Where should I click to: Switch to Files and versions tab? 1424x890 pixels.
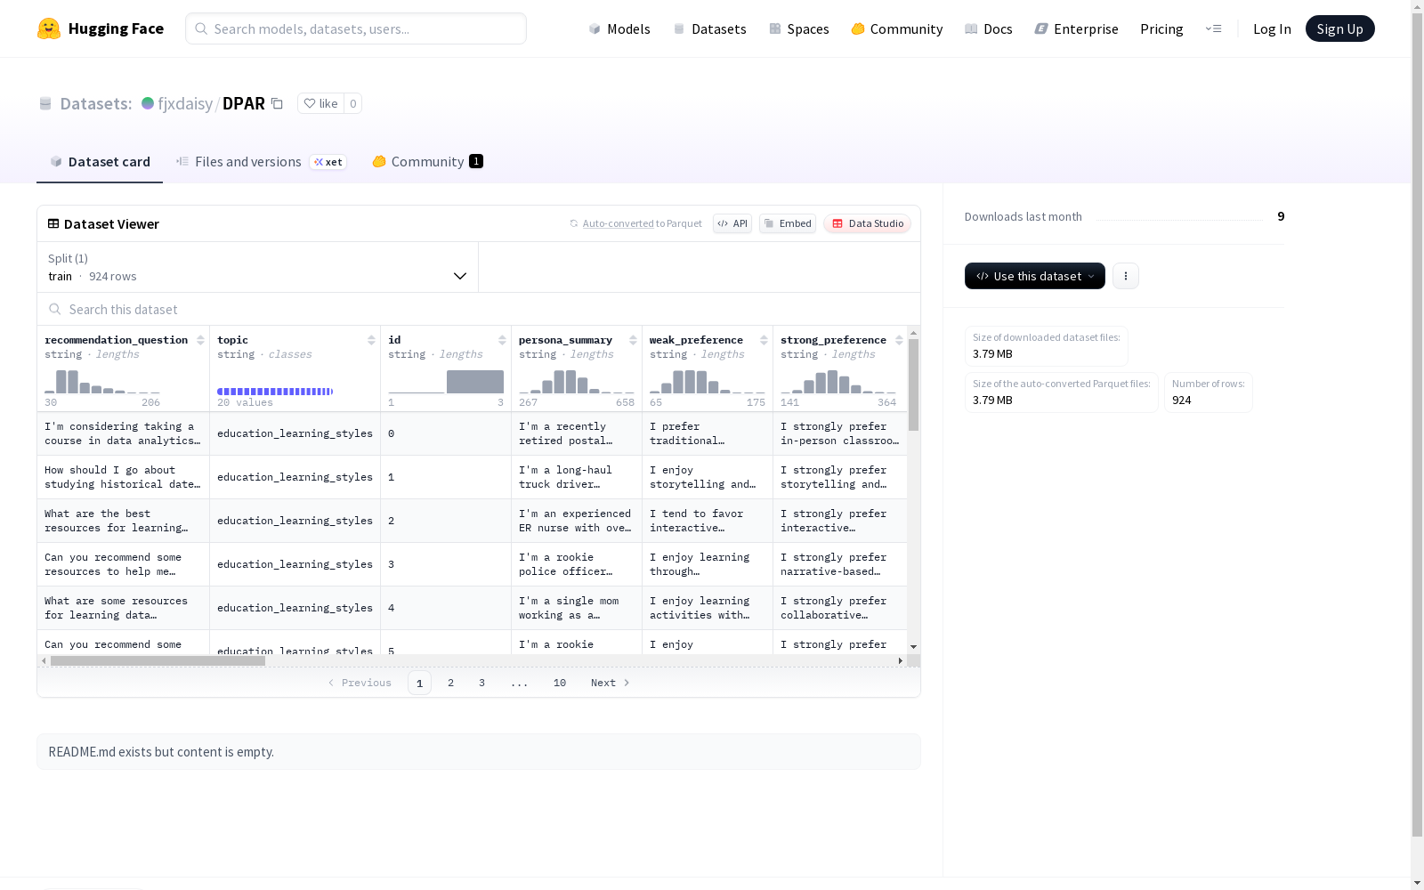coord(260,161)
